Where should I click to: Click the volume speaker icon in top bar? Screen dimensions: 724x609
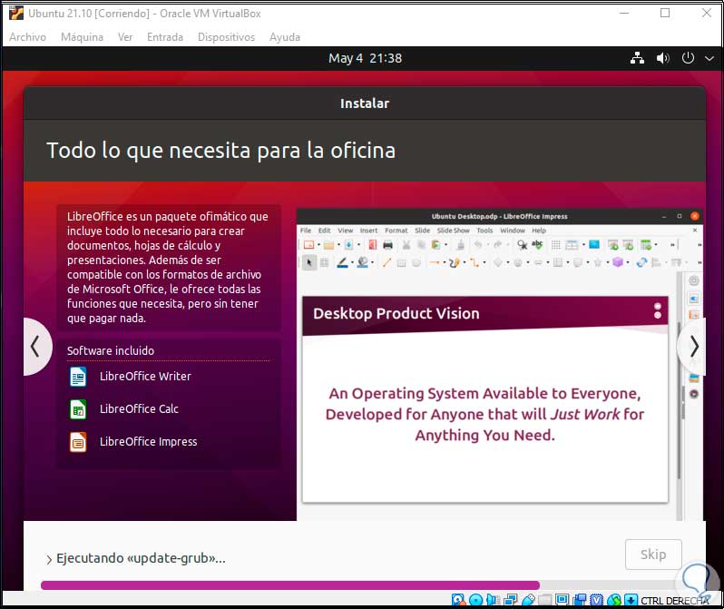[662, 58]
